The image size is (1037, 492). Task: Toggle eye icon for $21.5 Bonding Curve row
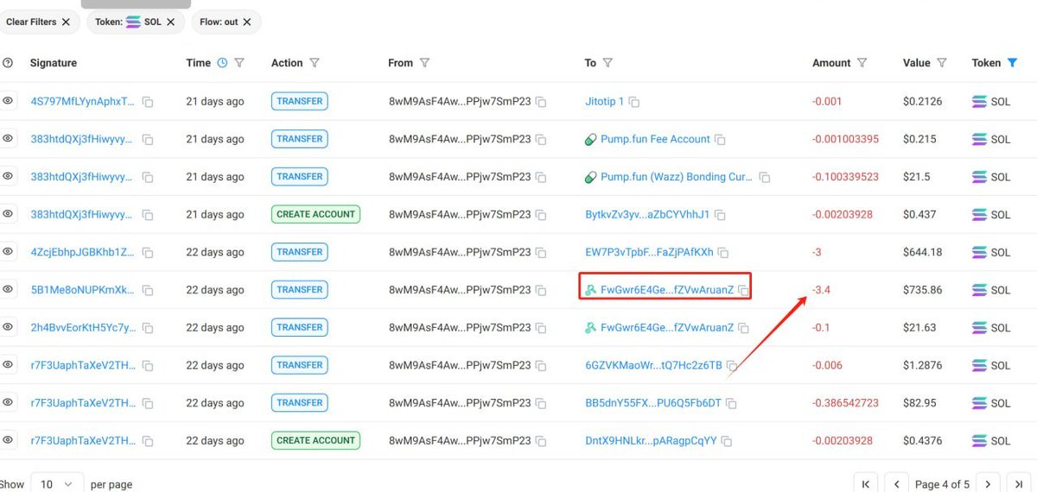(x=8, y=176)
